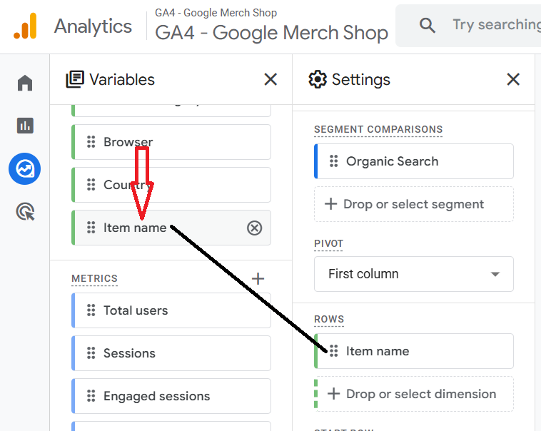Select the Engaged sessions metric

[171, 396]
